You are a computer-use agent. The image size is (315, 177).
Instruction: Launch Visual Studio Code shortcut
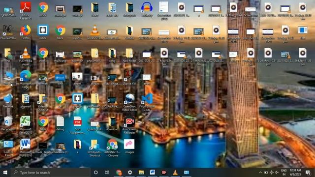pyautogui.click(x=147, y=102)
